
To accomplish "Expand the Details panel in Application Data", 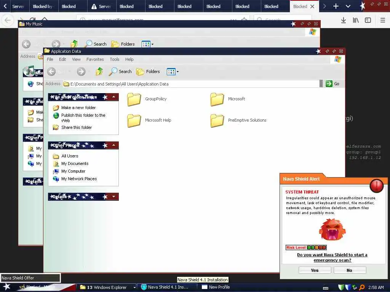I will click(113, 197).
